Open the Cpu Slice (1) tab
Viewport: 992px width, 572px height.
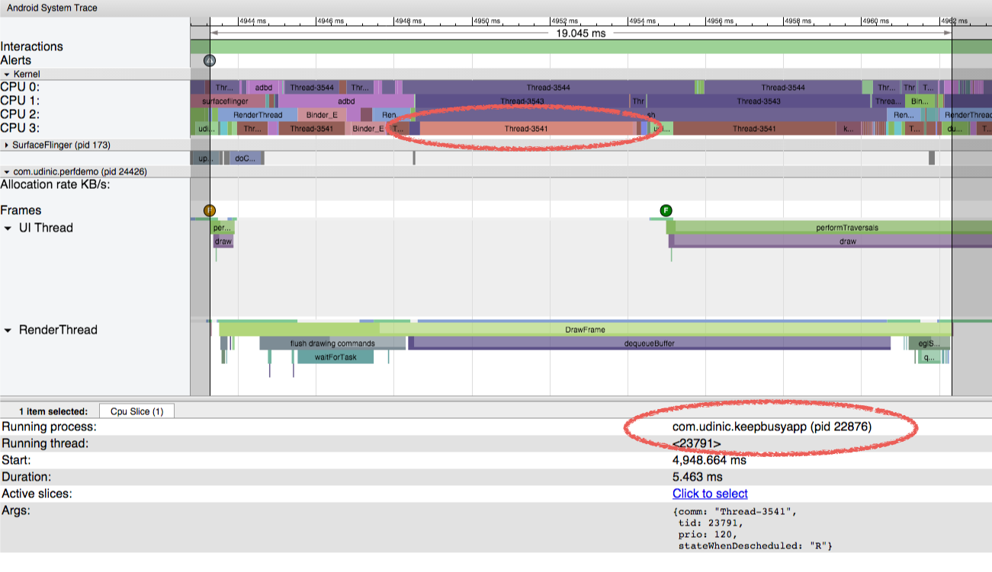[x=136, y=411]
